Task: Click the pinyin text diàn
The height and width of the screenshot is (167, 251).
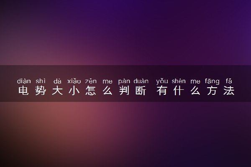Action: (24, 81)
